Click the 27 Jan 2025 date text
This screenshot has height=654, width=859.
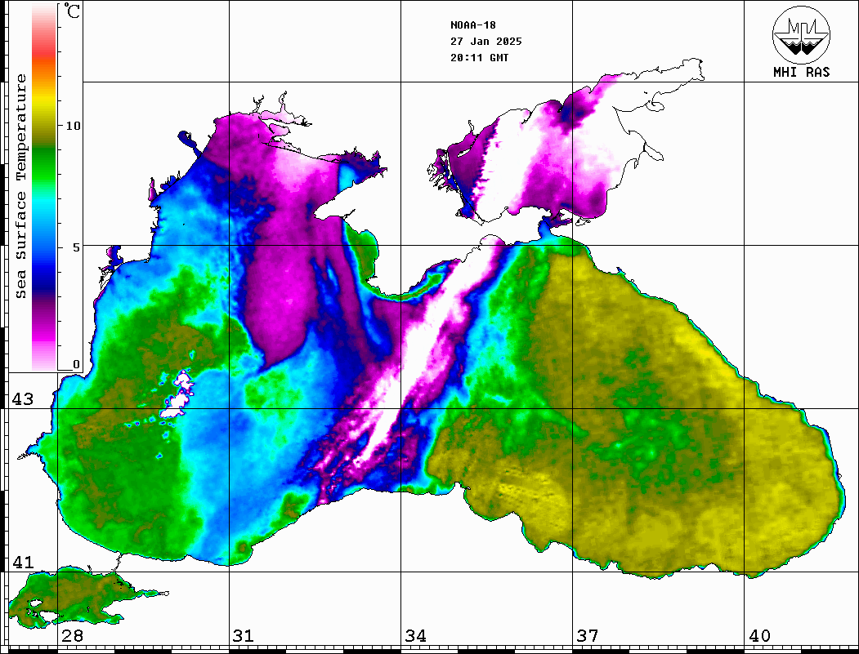point(485,41)
